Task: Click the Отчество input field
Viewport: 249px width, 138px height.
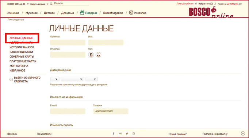Action: pyautogui.click(x=68, y=54)
